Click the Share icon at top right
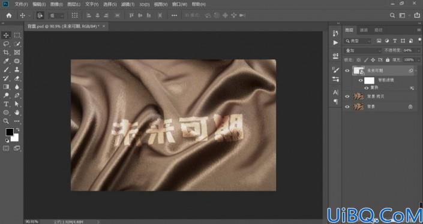The image size is (423, 224). pos(417,16)
